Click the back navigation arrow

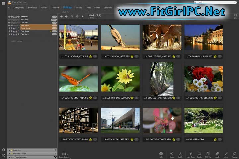coord(61,16)
